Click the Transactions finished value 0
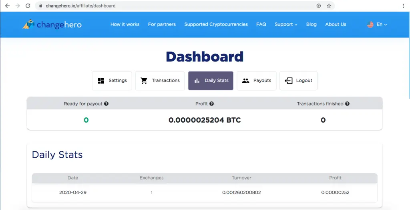 (323, 120)
